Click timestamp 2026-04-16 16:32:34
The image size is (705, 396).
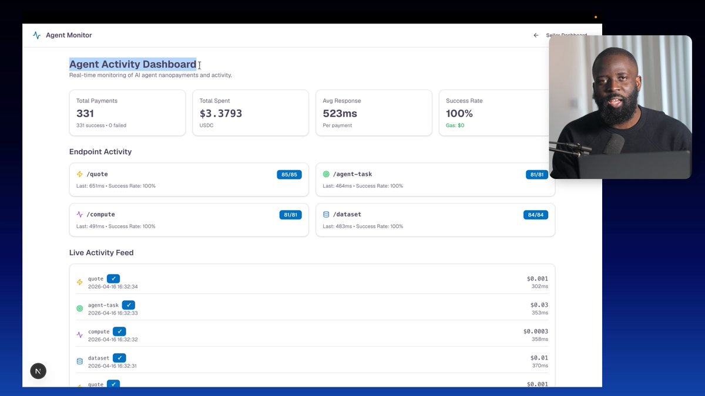(113, 287)
